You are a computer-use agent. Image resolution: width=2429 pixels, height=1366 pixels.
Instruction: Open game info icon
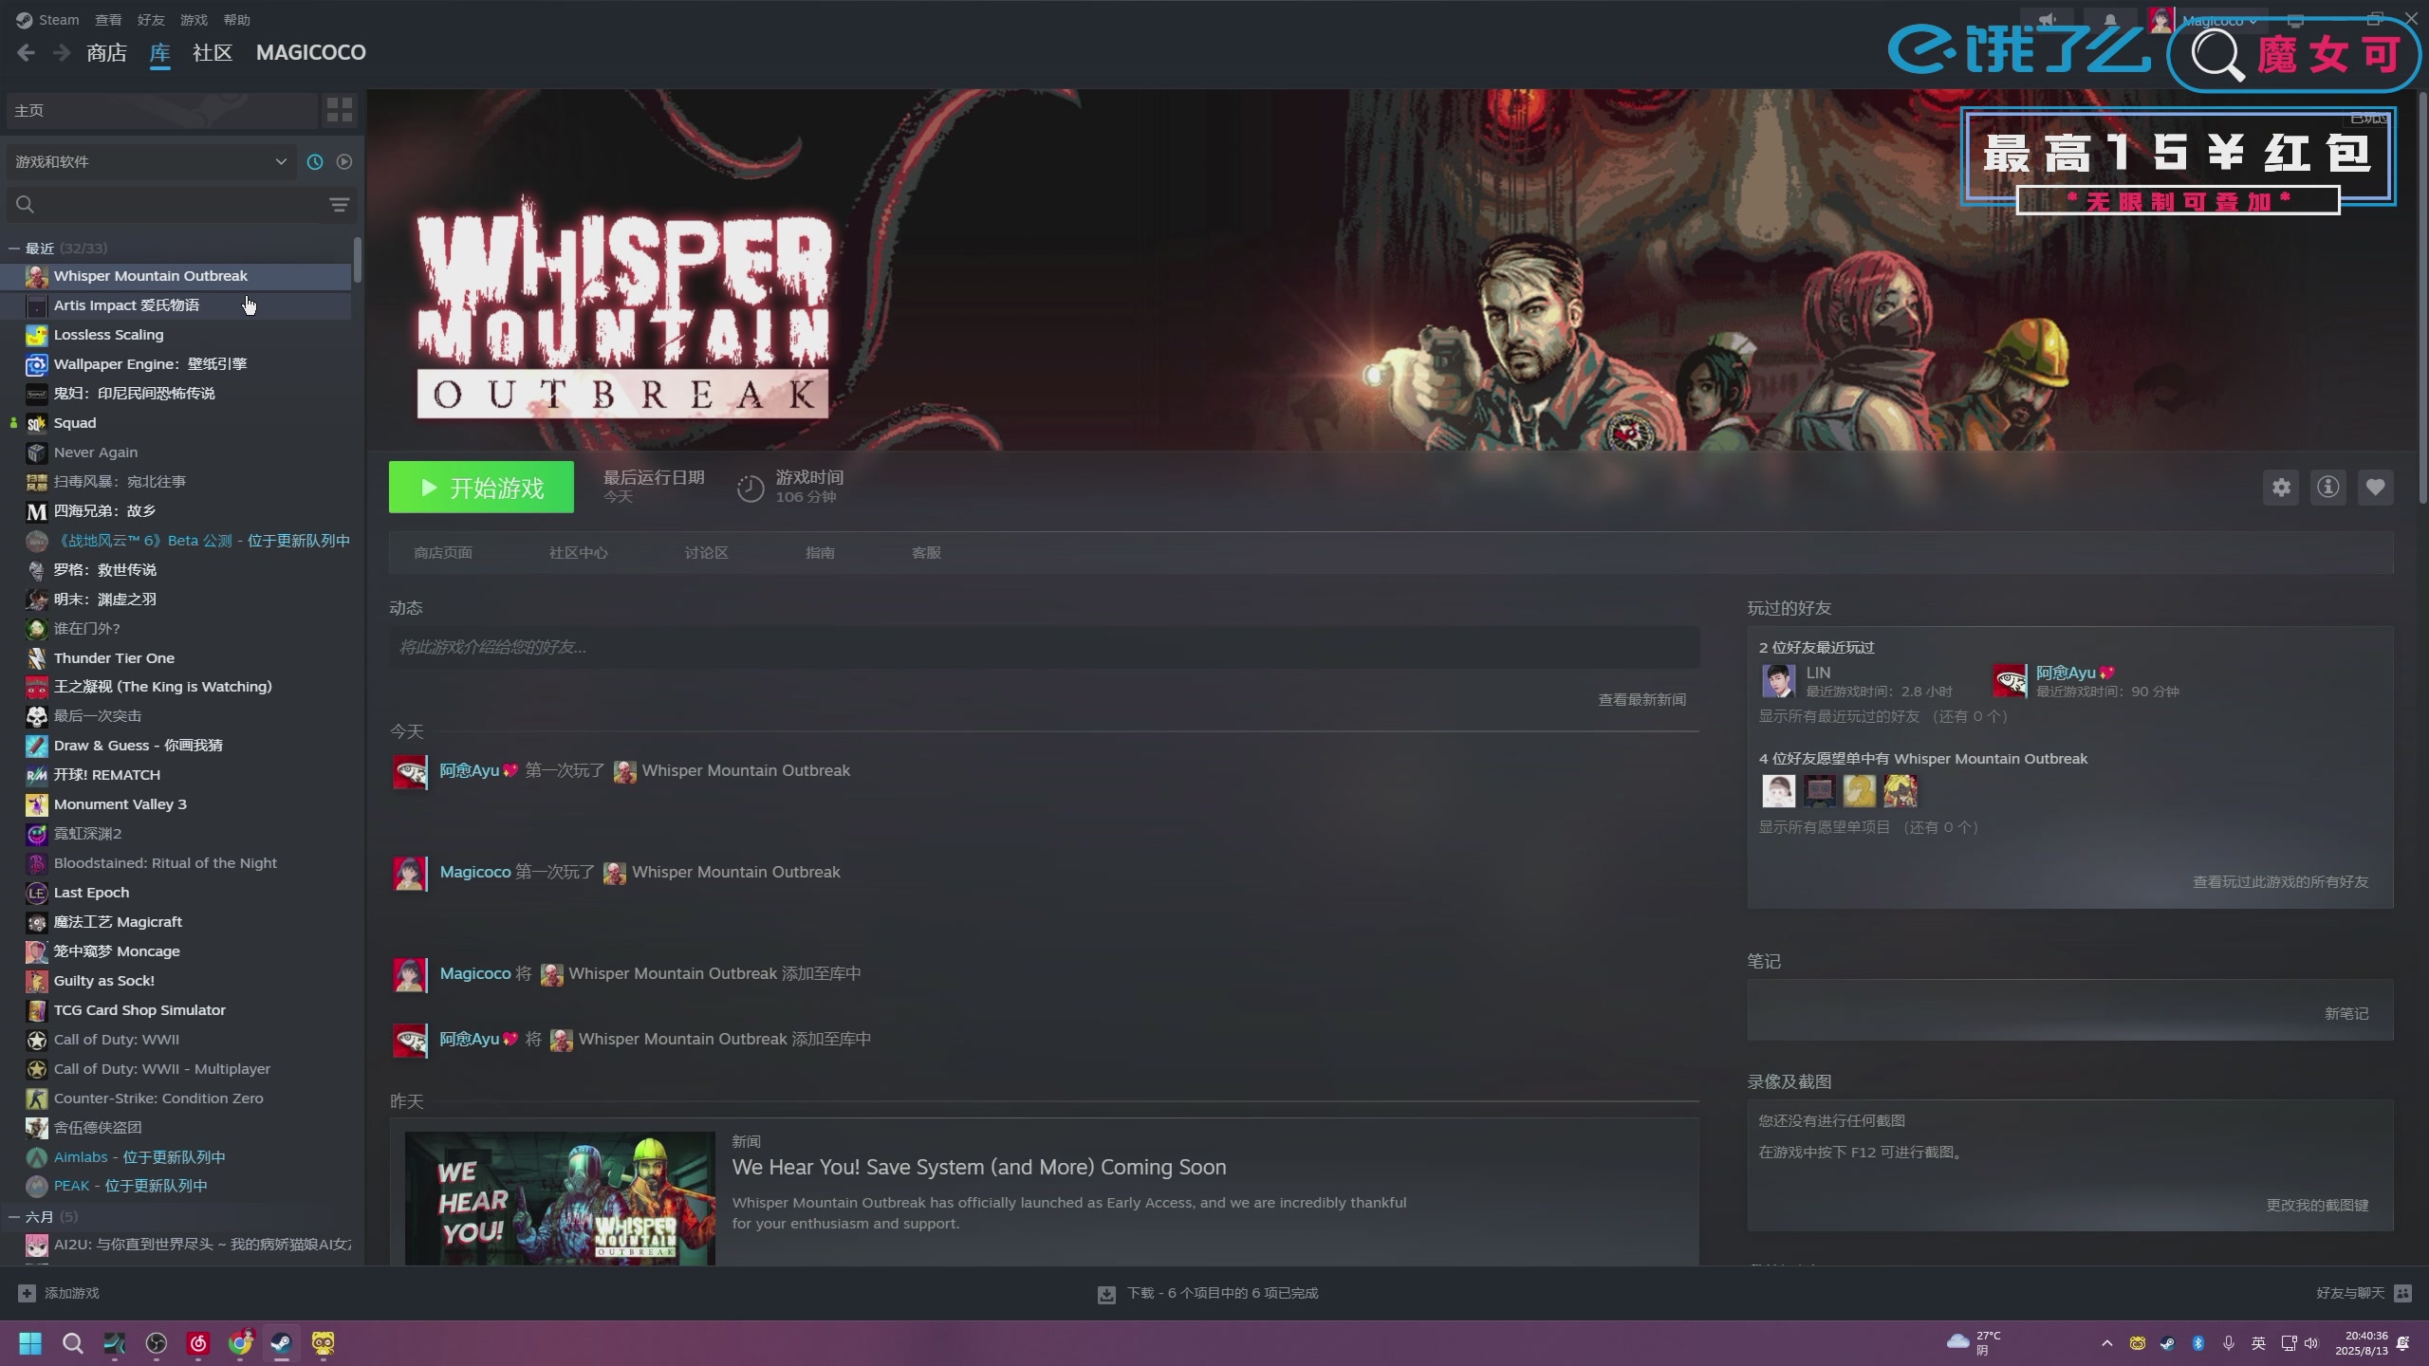pyautogui.click(x=2328, y=488)
